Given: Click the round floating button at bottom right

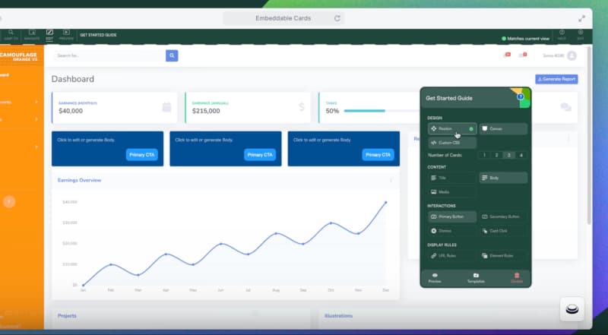Looking at the screenshot, I should point(572,309).
